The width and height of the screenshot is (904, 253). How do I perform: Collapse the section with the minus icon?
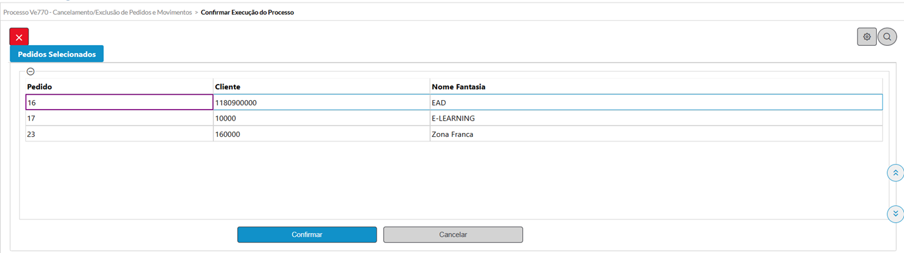[30, 72]
